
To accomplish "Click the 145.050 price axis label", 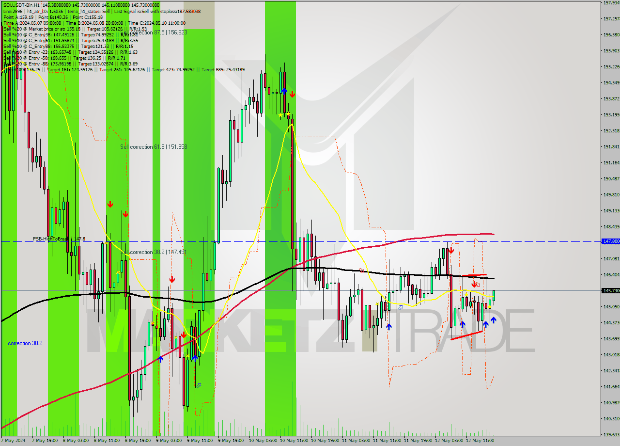I will [x=612, y=306].
